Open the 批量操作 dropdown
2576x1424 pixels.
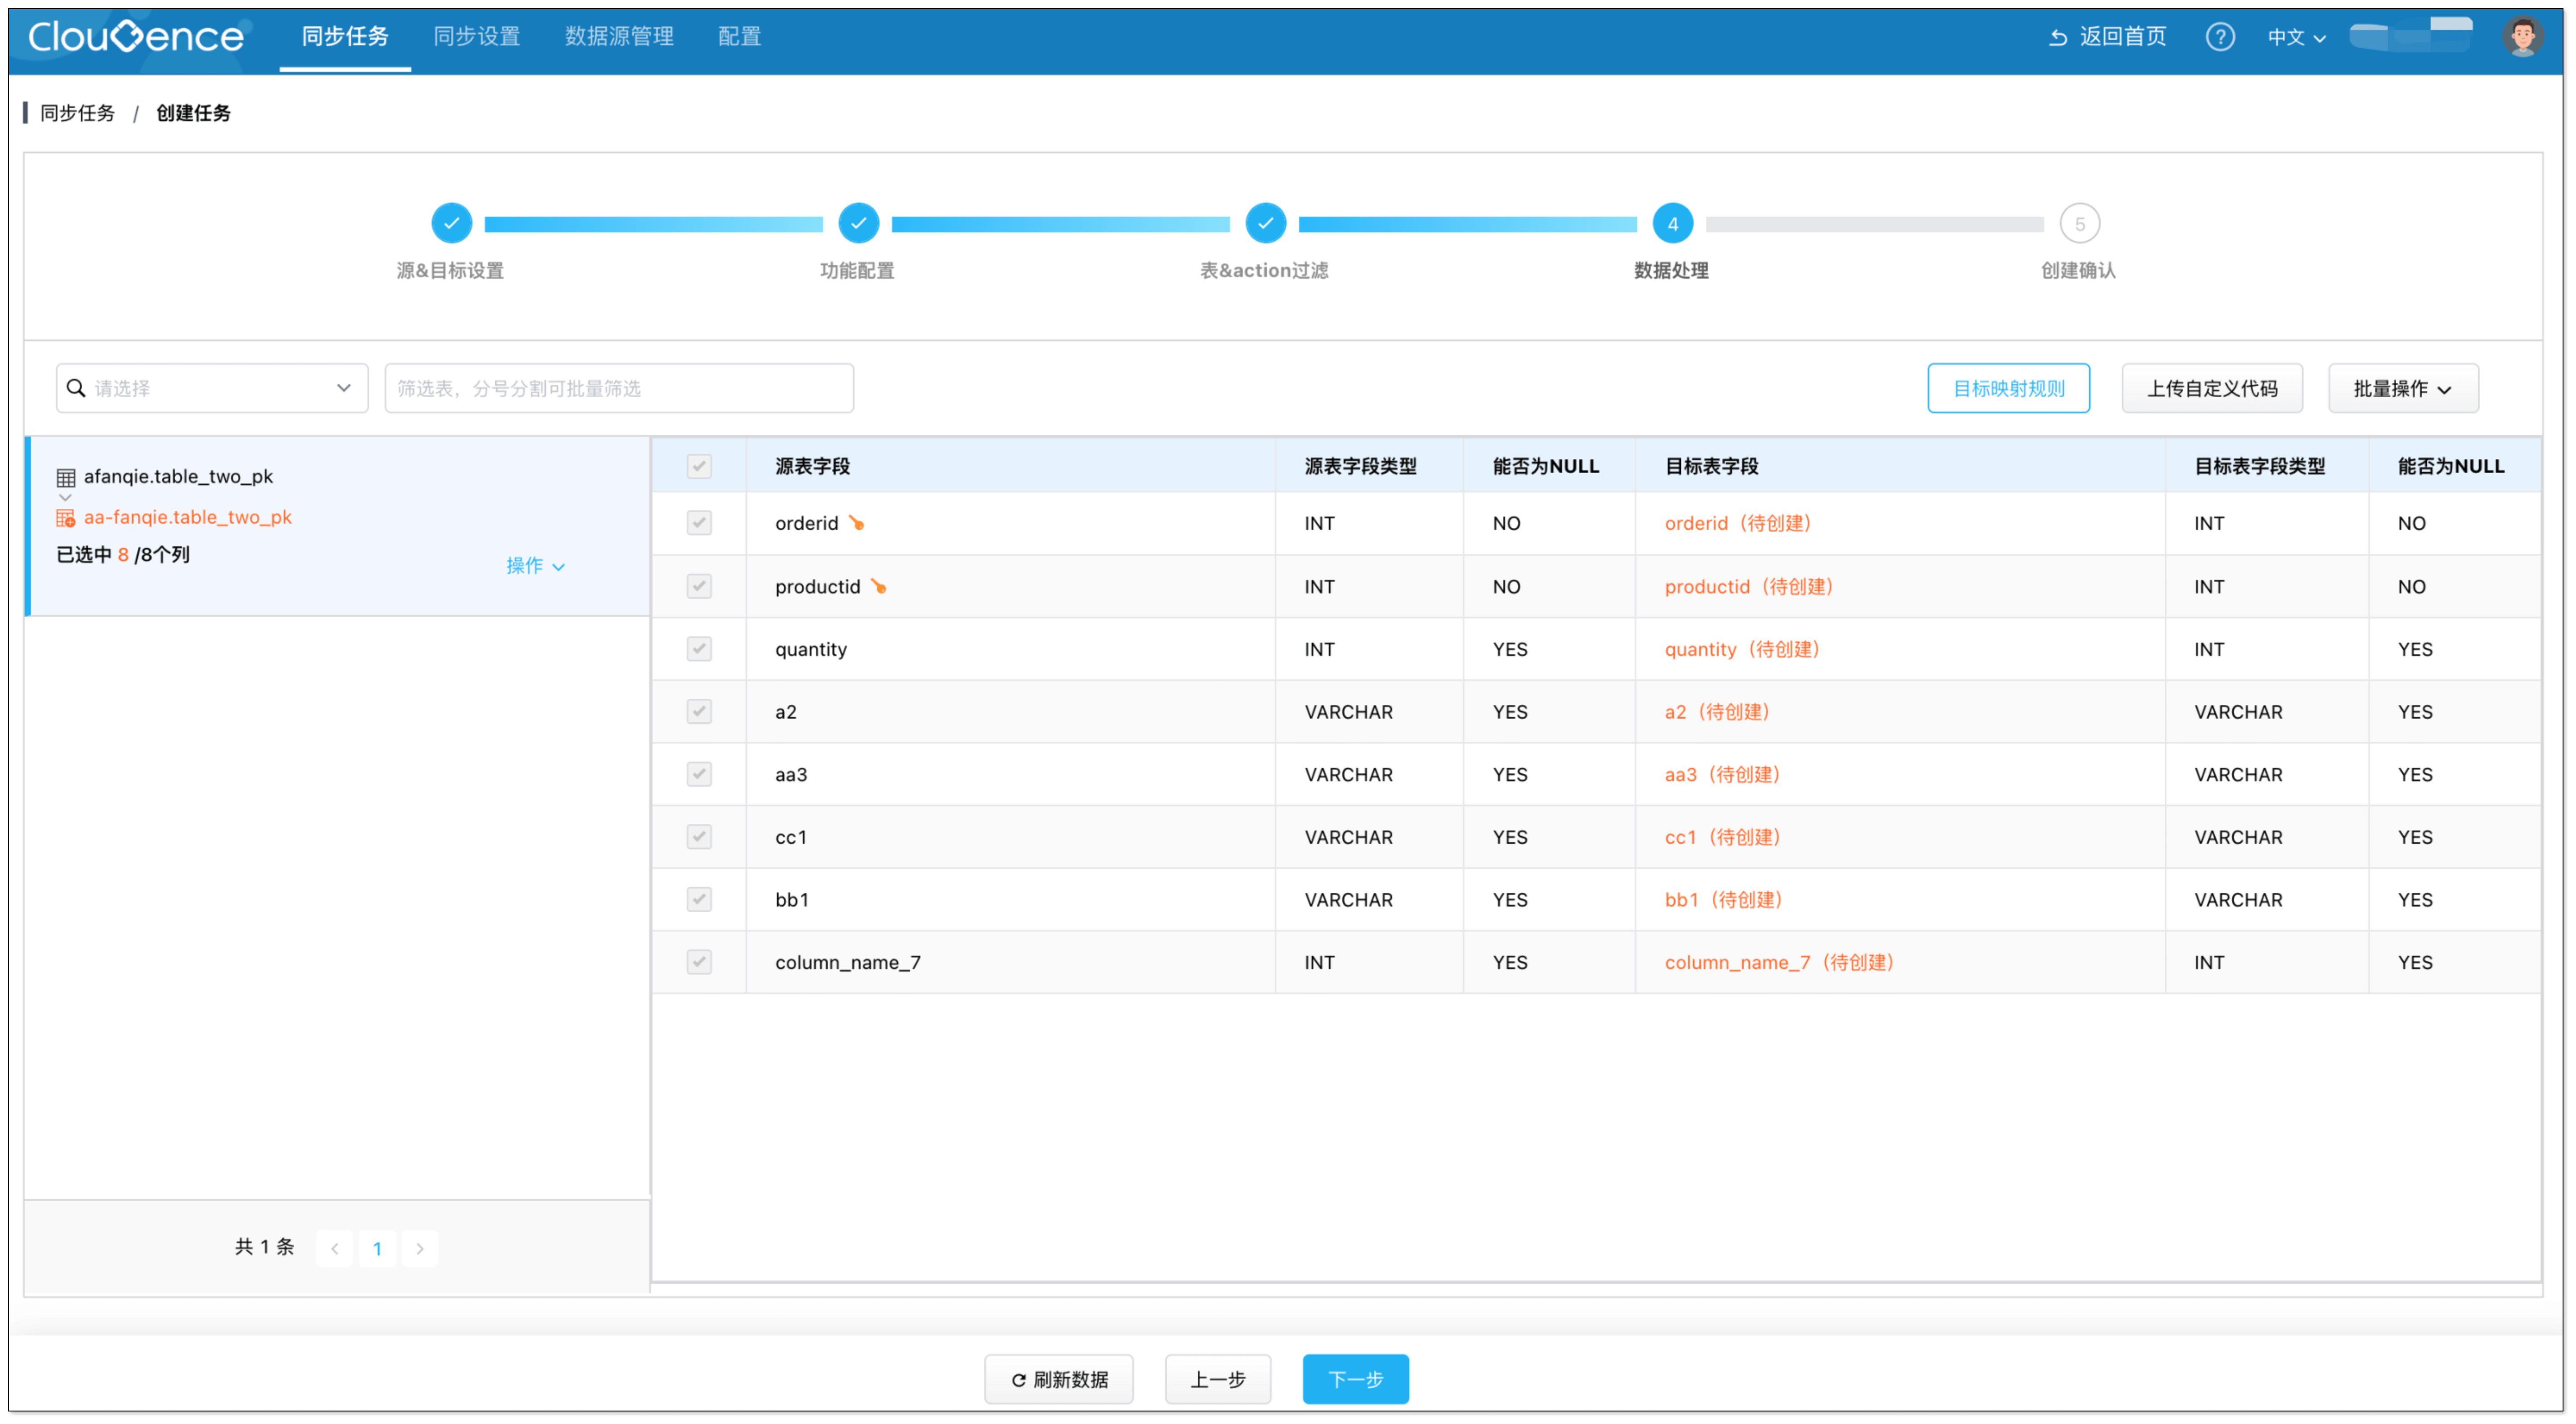tap(2402, 388)
